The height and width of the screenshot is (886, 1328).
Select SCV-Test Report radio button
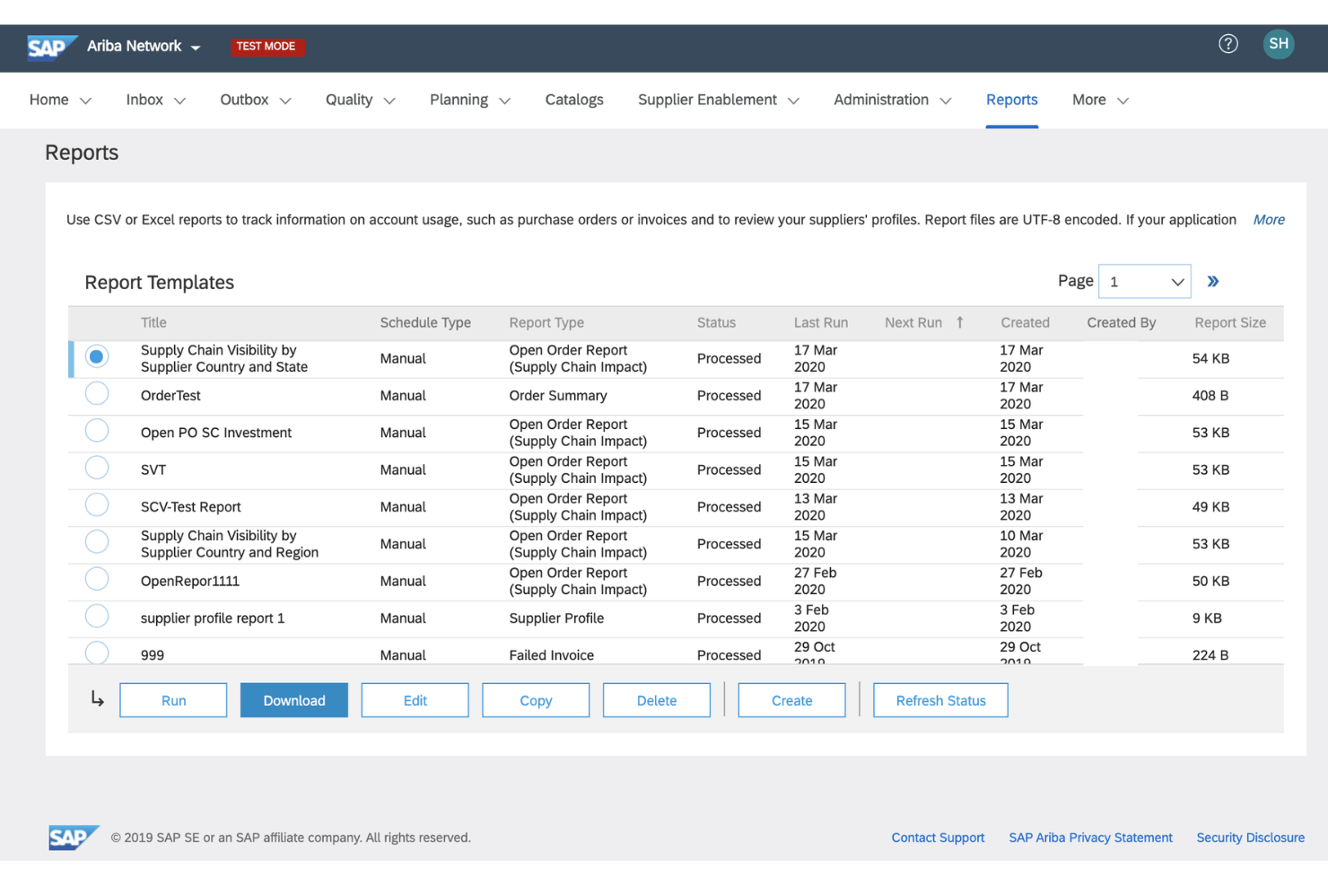coord(97,505)
